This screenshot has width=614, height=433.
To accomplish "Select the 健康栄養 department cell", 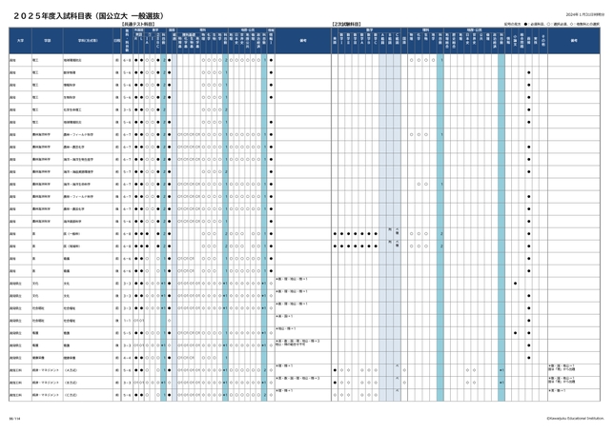I will pyautogui.click(x=71, y=359).
